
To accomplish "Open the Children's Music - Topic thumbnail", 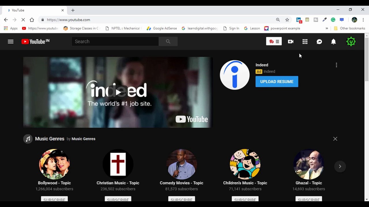I will [x=245, y=164].
